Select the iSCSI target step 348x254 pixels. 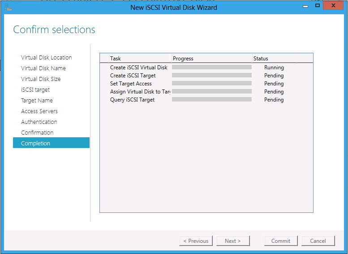35,90
